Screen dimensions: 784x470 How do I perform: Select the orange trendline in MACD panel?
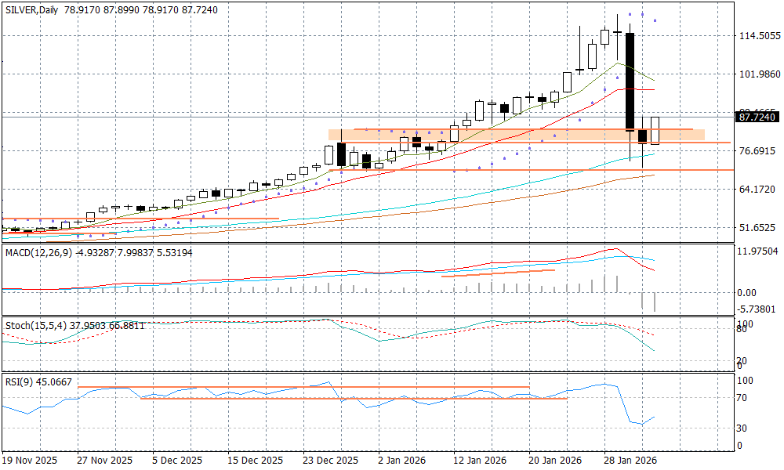coord(498,273)
